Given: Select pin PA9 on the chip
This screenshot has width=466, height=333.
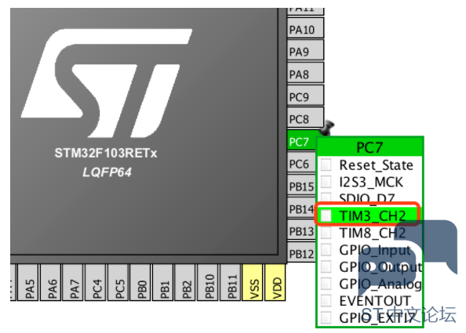Looking at the screenshot, I should (x=305, y=50).
